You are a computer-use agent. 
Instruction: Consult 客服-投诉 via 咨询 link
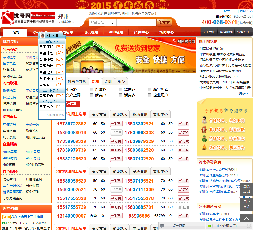click(60, 96)
